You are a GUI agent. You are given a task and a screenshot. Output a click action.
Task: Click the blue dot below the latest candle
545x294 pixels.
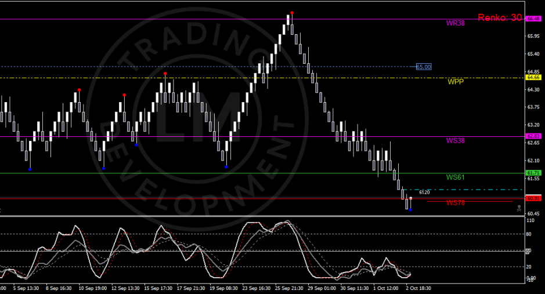tap(410, 210)
